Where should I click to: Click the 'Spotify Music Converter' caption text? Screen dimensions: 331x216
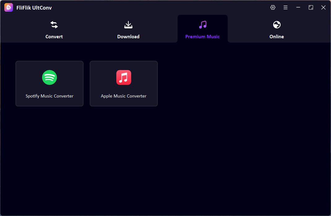[x=49, y=96]
